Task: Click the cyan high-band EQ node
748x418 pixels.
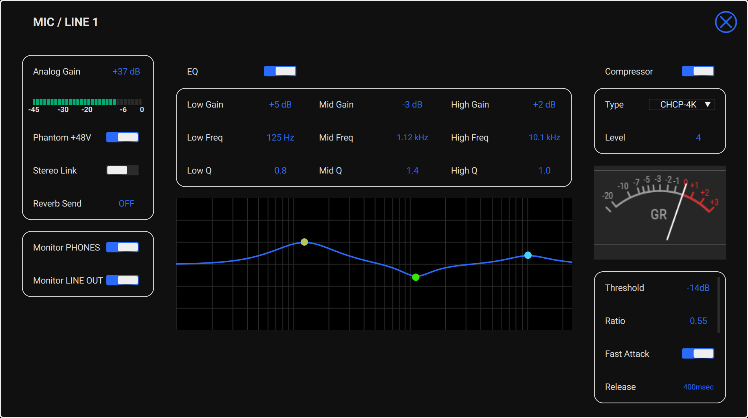Action: (528, 255)
